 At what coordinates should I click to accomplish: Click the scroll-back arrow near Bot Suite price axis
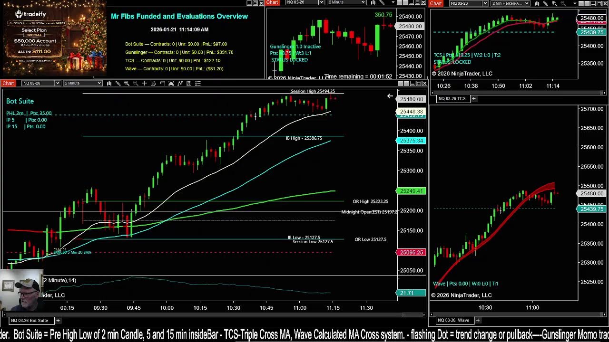click(390, 96)
